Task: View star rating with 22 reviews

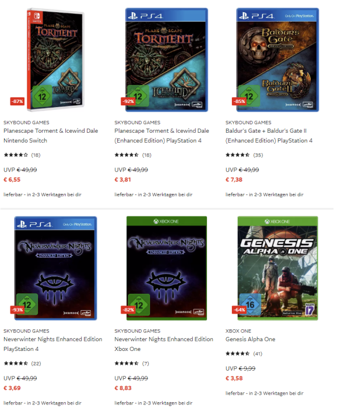Action: (x=22, y=363)
